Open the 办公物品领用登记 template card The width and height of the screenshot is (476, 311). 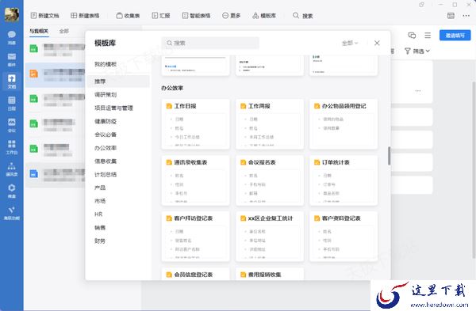tap(344, 124)
